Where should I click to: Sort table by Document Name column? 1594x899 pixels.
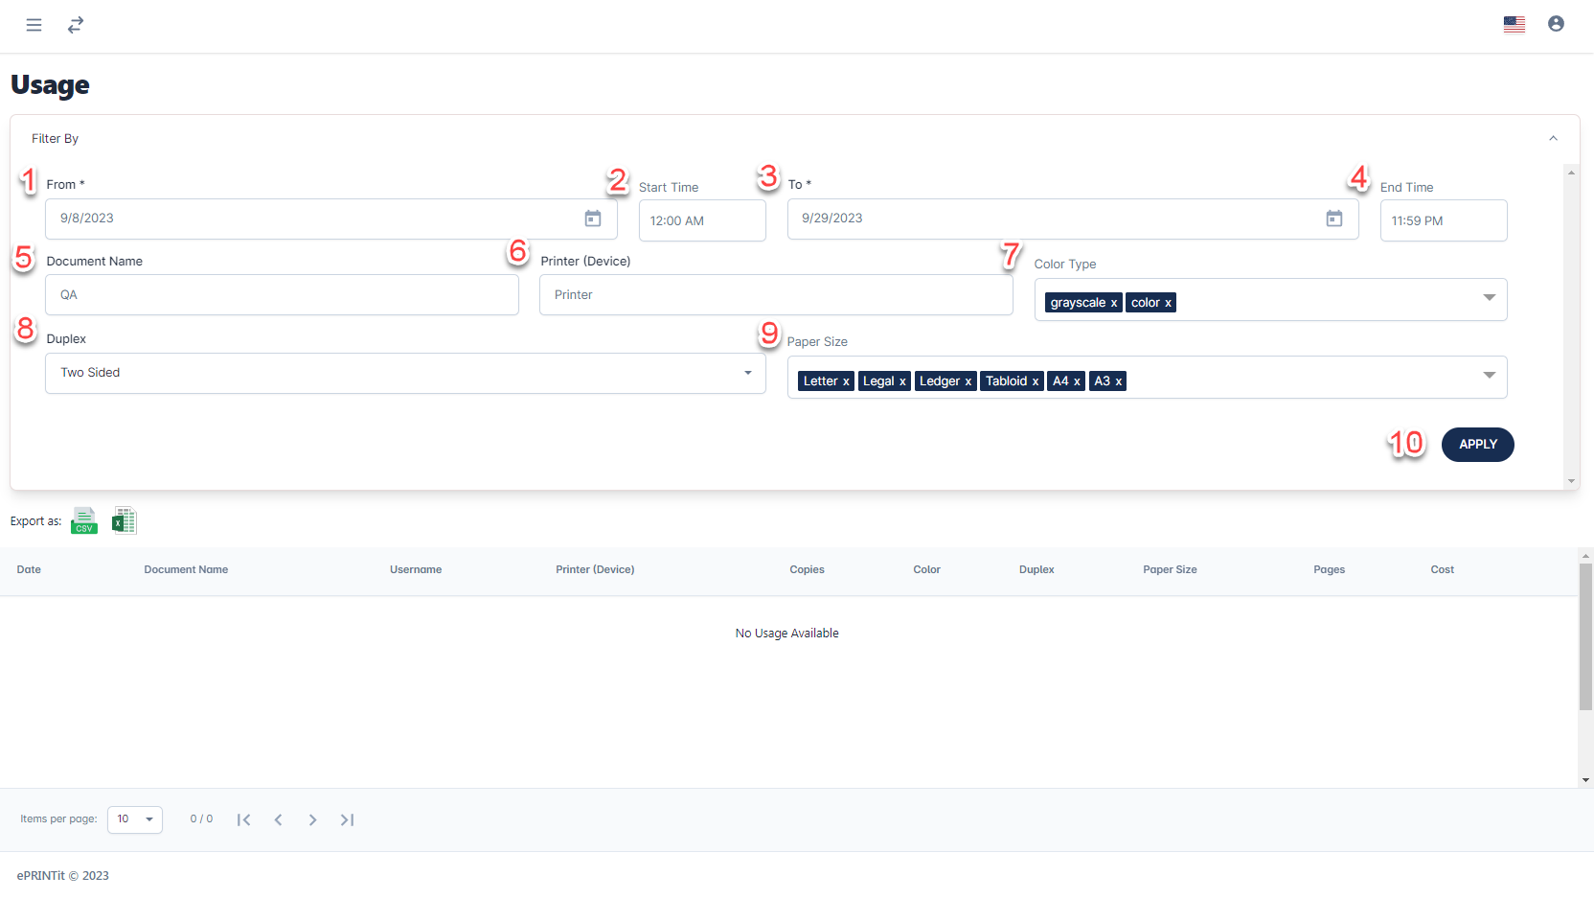coord(186,569)
